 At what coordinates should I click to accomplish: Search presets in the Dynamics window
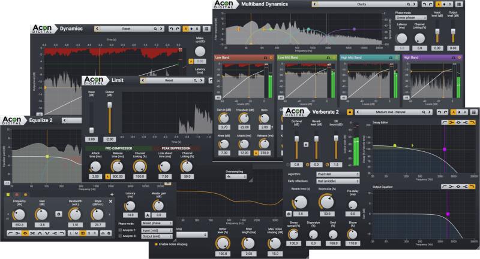155,29
